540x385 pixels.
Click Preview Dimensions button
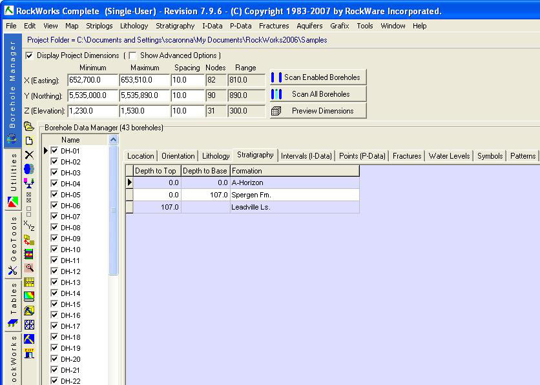[318, 111]
